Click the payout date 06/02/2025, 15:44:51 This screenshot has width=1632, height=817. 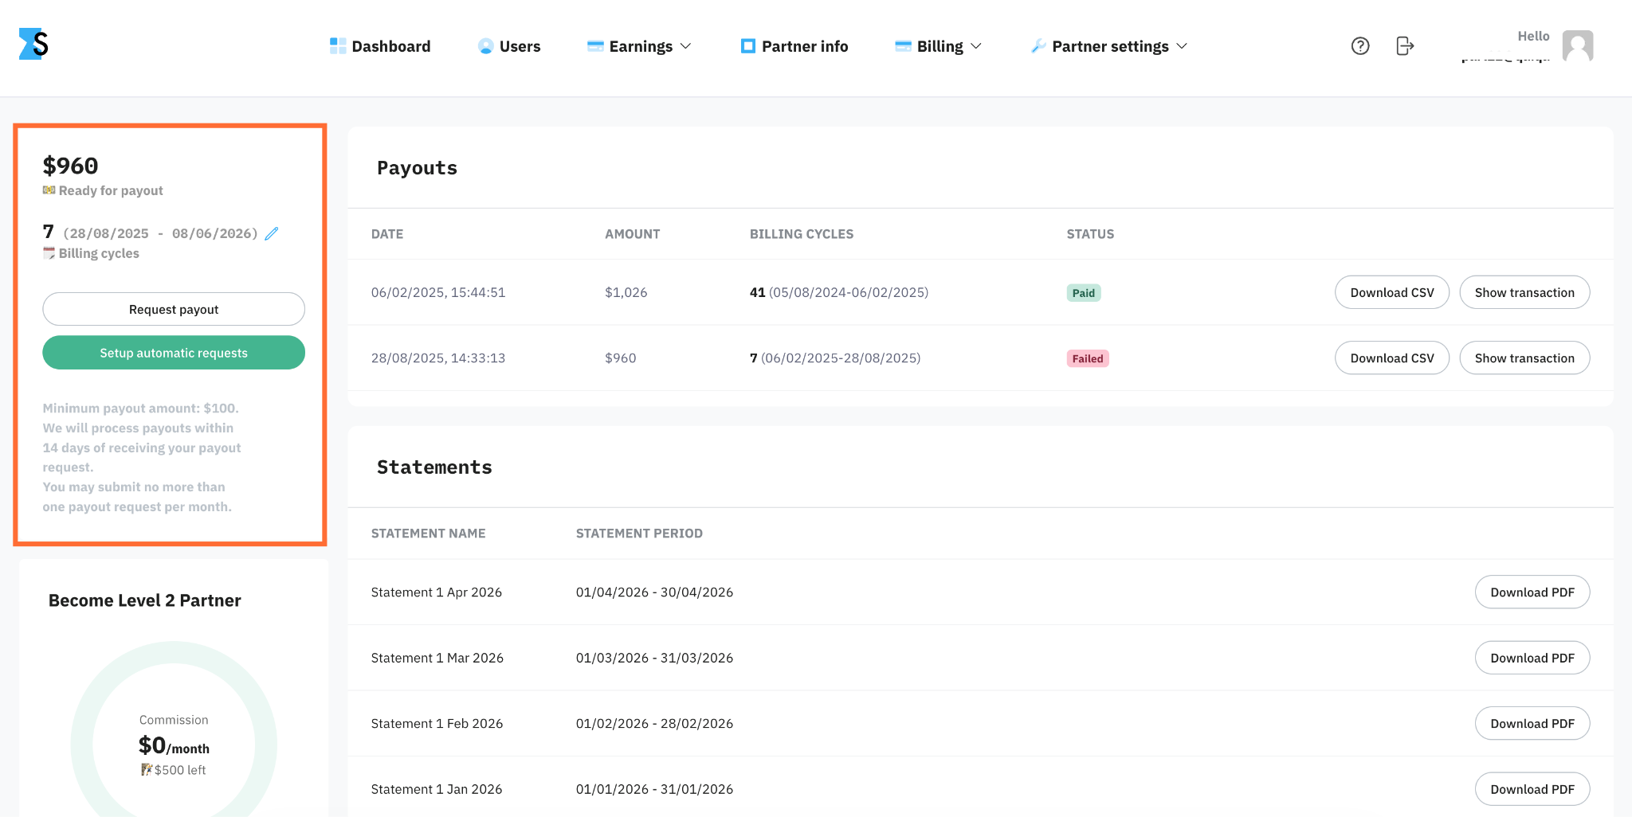pyautogui.click(x=438, y=292)
